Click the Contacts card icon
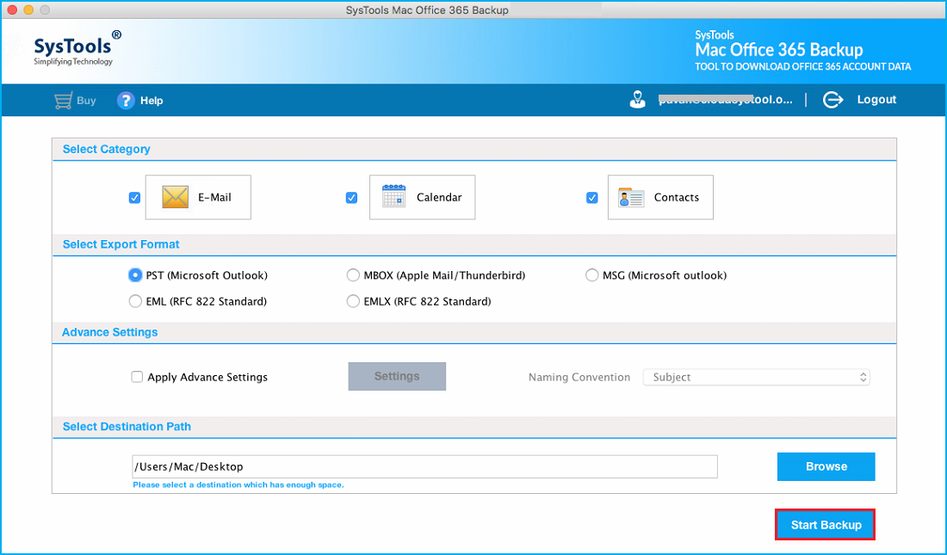 (x=630, y=197)
